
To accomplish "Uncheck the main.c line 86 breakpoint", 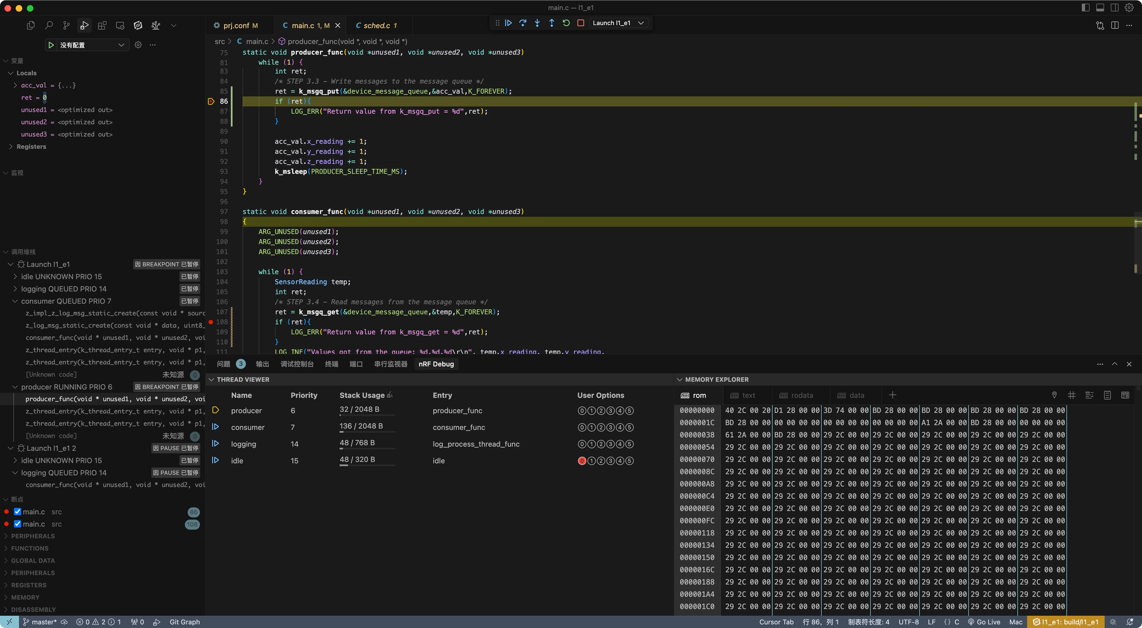I will pos(18,512).
